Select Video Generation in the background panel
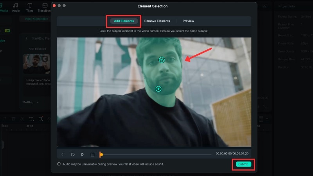Image resolution: width=313 pixels, height=176 pixels. point(36,19)
